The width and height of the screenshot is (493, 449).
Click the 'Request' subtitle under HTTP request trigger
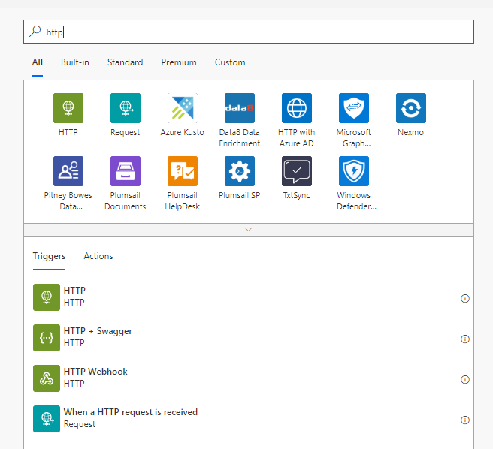tap(80, 424)
